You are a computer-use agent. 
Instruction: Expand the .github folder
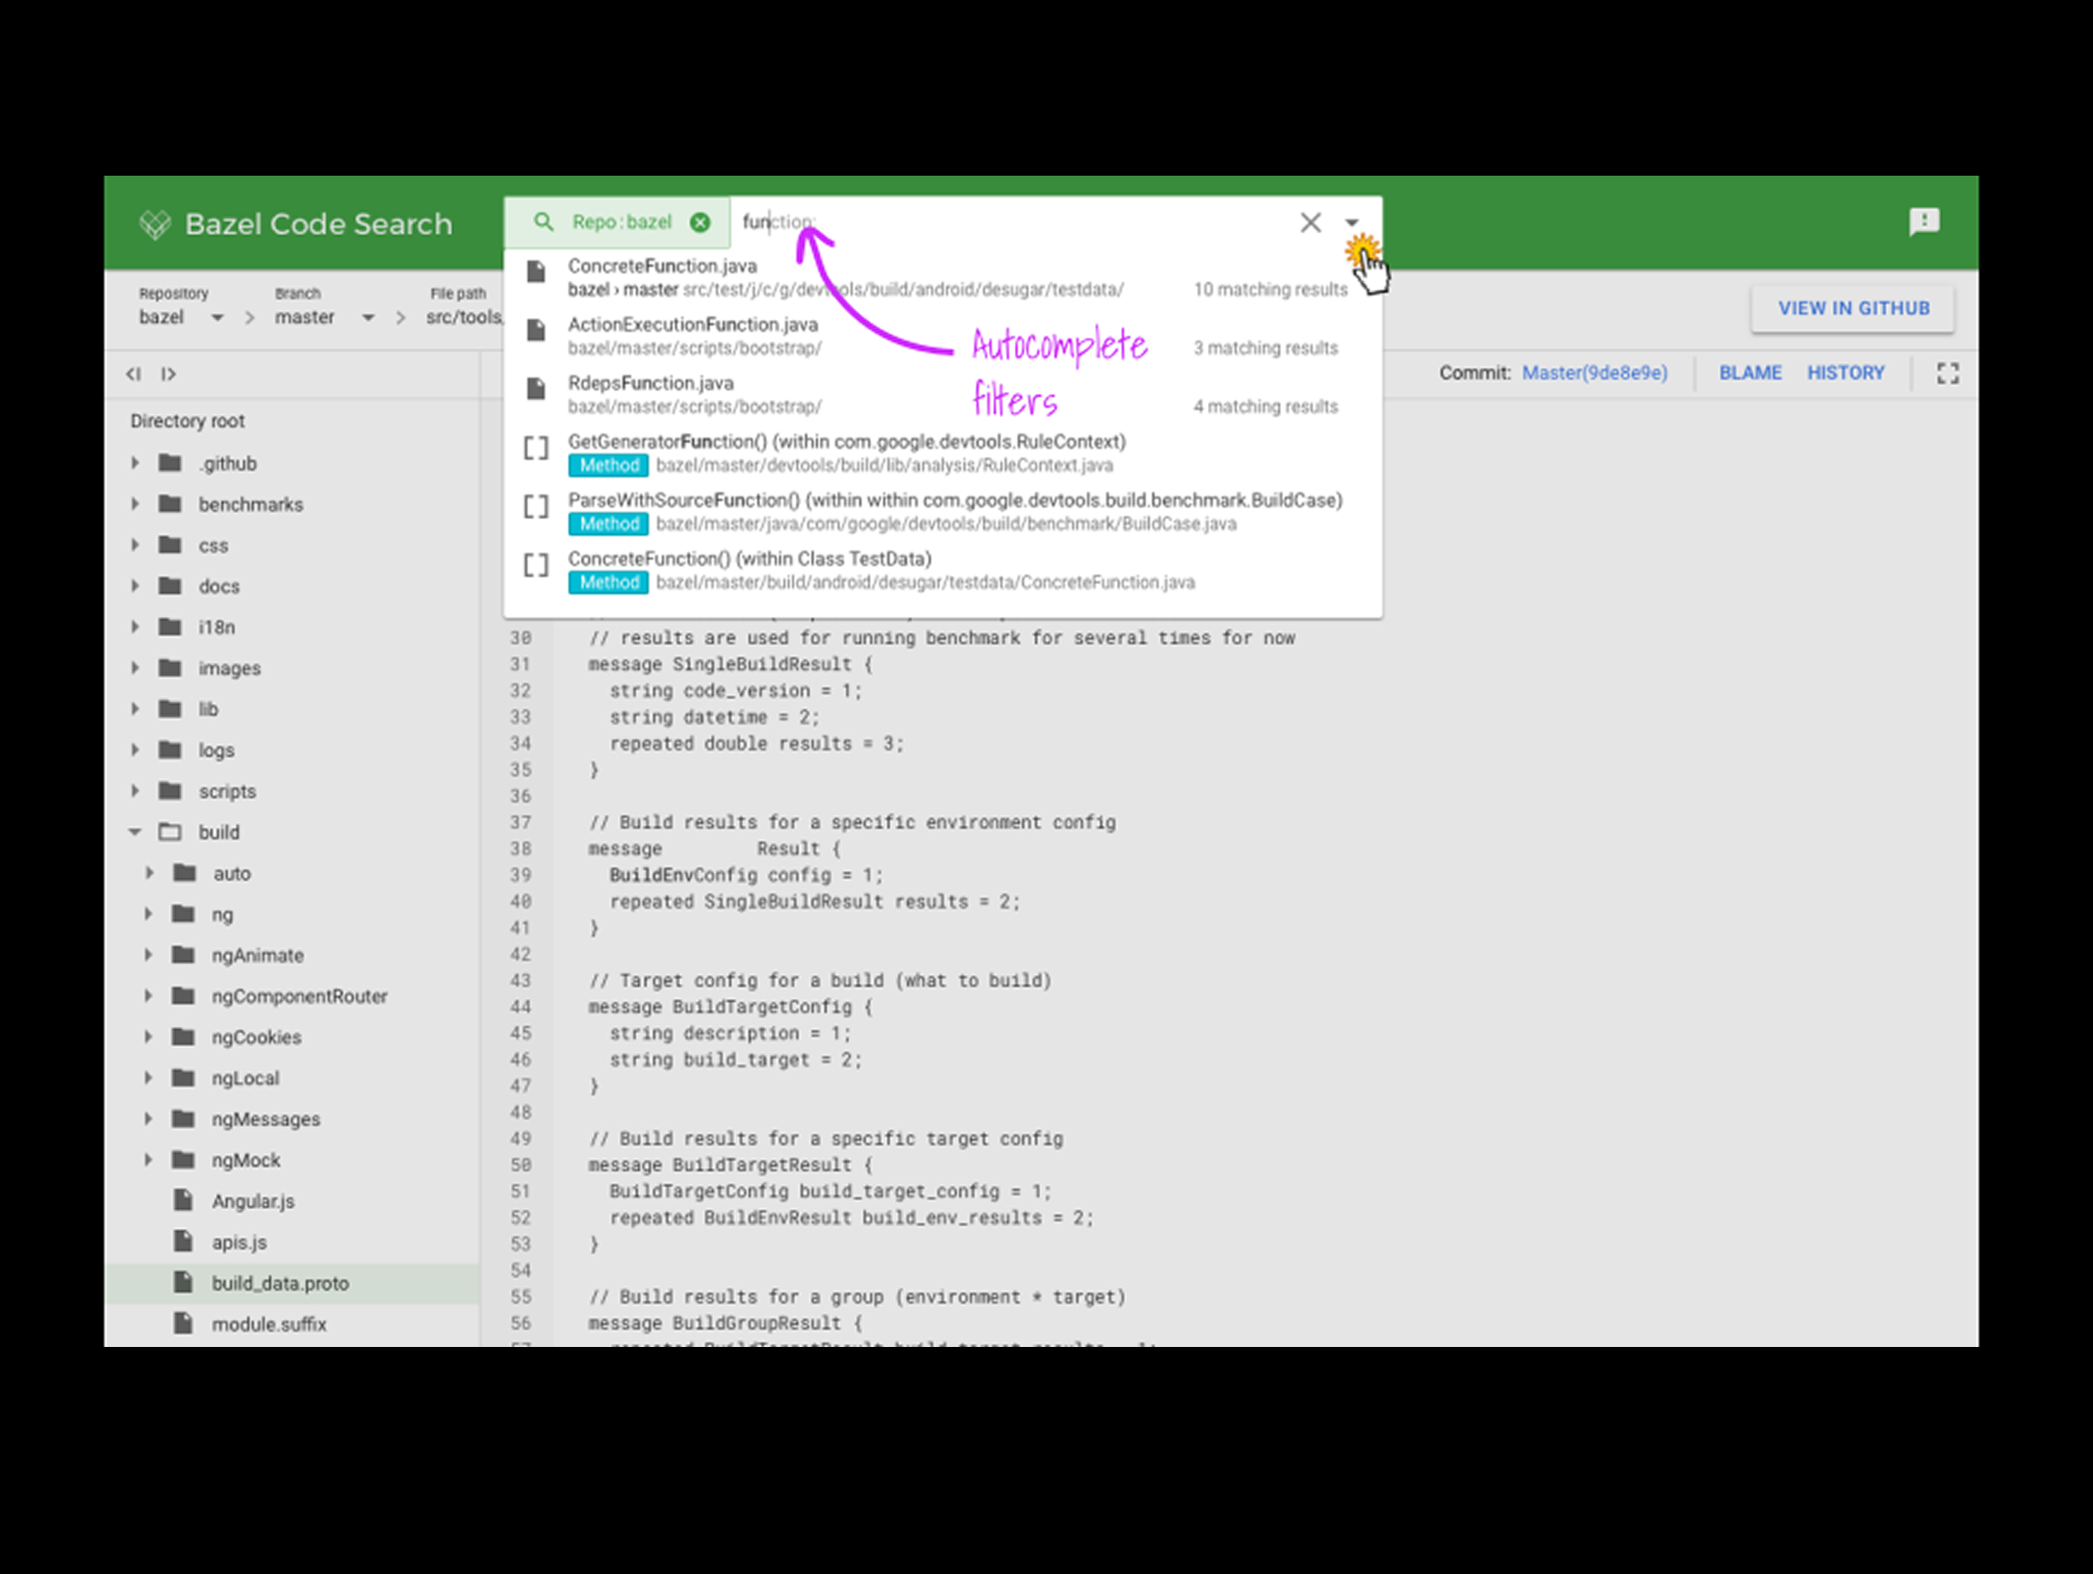(x=135, y=462)
